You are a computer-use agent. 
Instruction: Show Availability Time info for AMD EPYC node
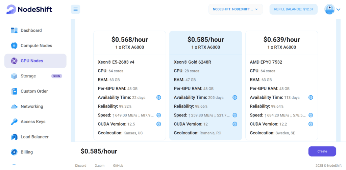[311, 97]
